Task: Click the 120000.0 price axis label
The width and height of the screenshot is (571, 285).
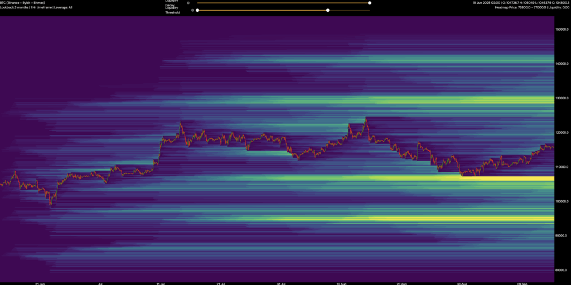Action: click(561, 133)
